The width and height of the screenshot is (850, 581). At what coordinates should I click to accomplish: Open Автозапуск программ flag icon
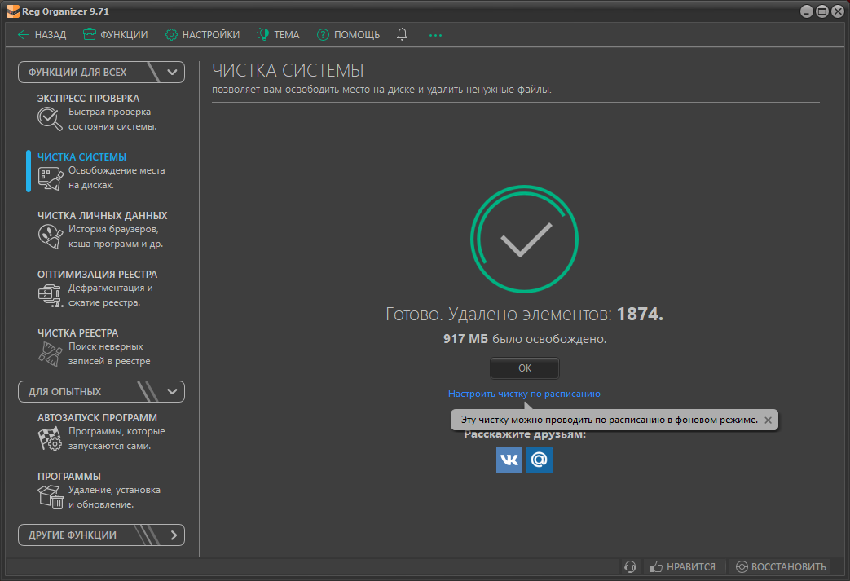coord(50,438)
